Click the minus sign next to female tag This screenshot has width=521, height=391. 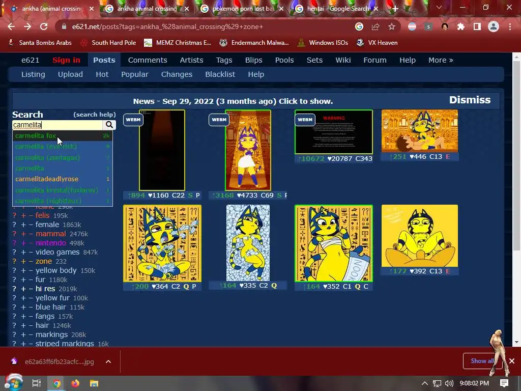tap(31, 225)
